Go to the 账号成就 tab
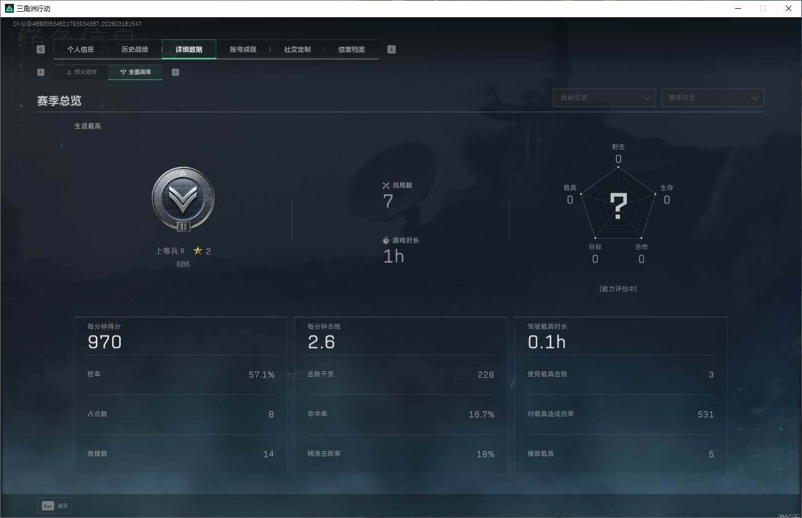 [x=243, y=49]
